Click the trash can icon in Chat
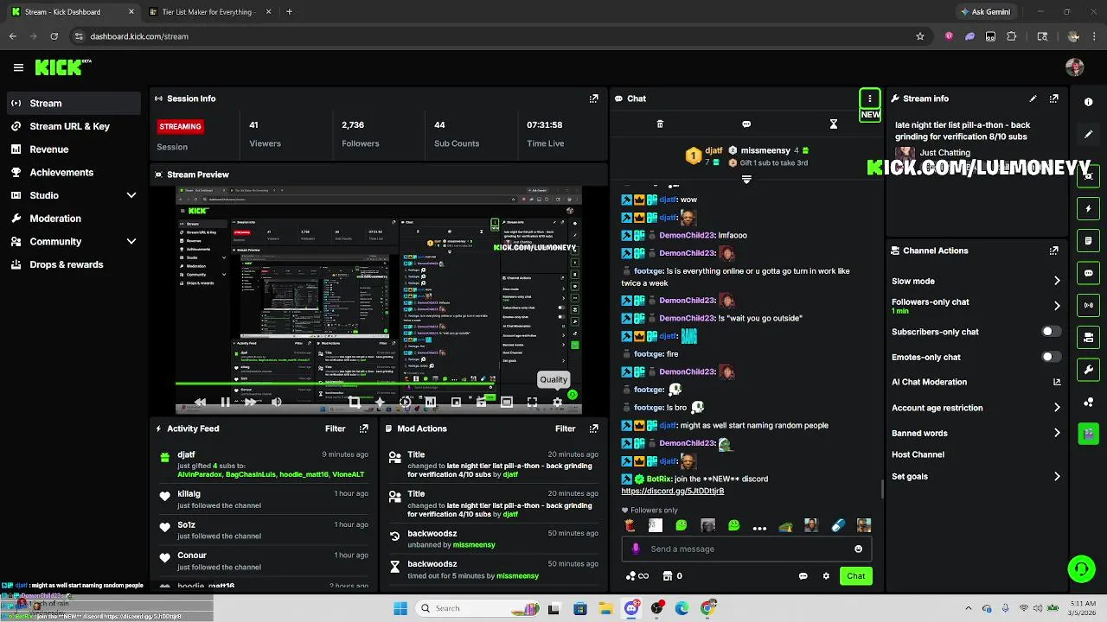Image resolution: width=1107 pixels, height=622 pixels. click(660, 124)
